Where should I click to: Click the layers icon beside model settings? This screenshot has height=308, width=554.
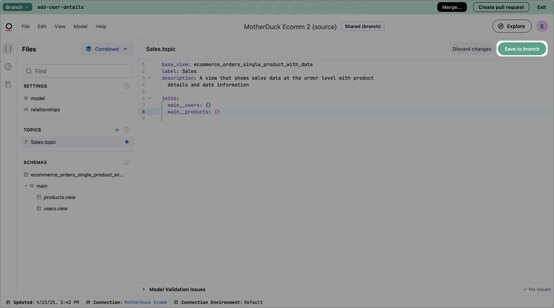(26, 98)
